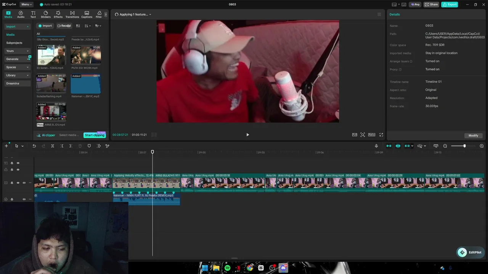Screen dimensions: 488x274
Task: Enter fullscreen preview mode
Action: pyautogui.click(x=381, y=135)
